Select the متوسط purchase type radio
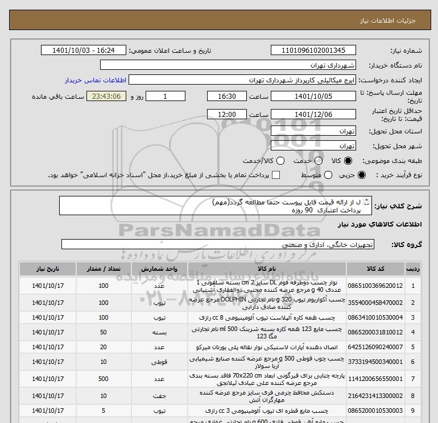This screenshot has height=423, width=438. [x=328, y=175]
